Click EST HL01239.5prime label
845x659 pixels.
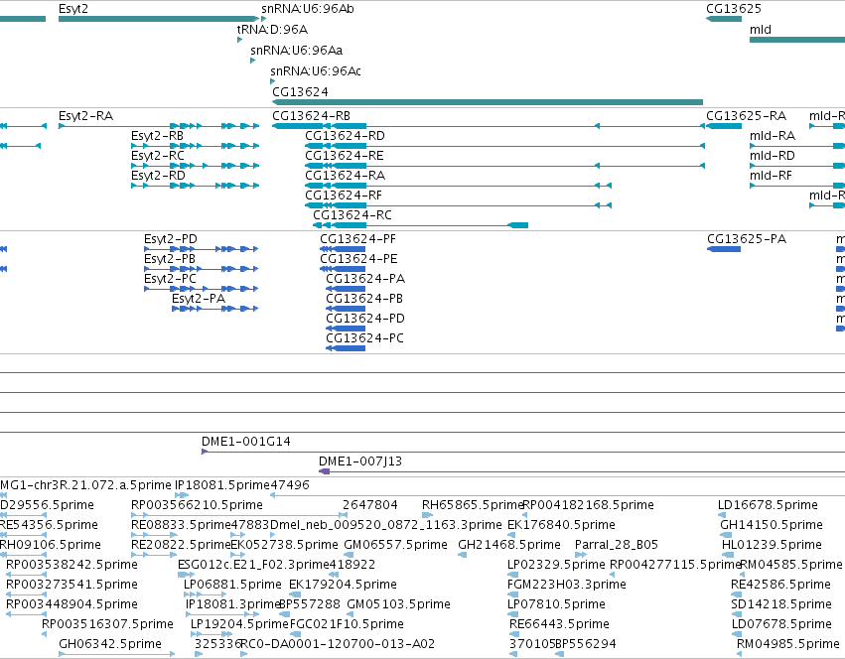tap(772, 545)
